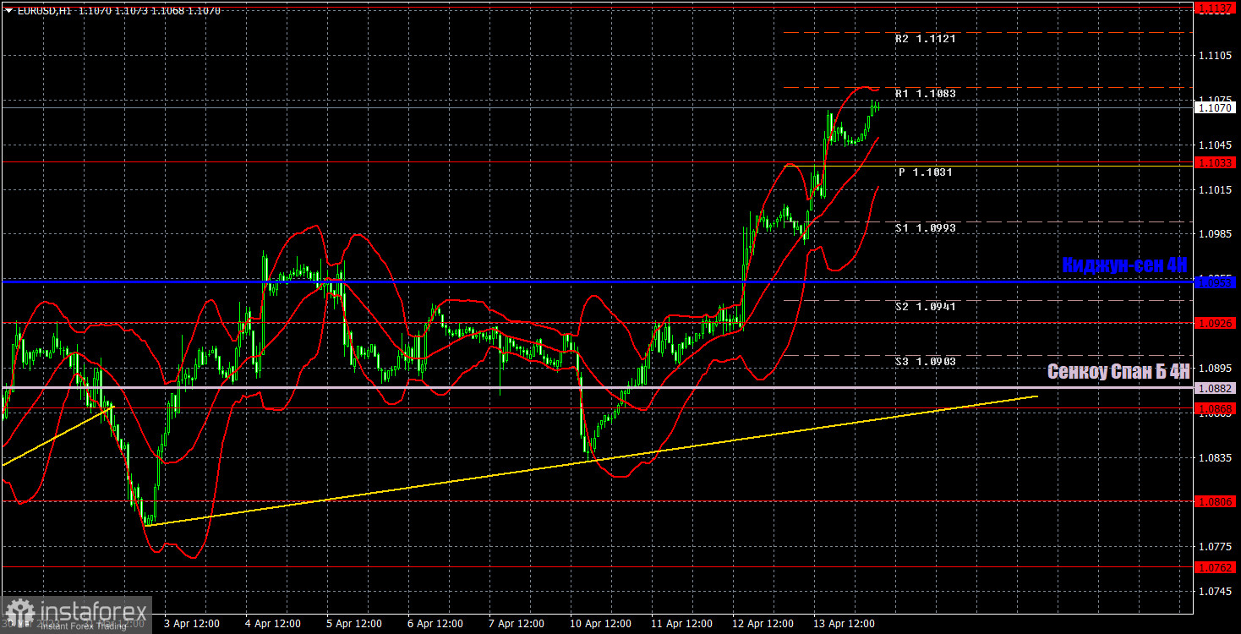Click the 1.0775 price scale value
The image size is (1241, 634).
tap(1215, 547)
